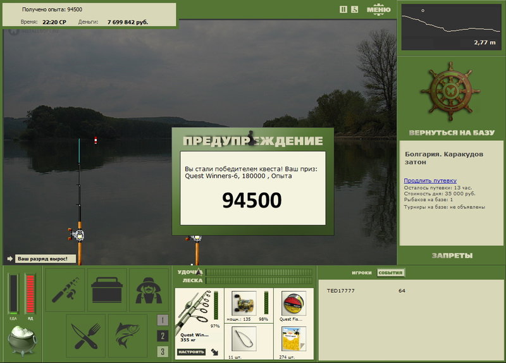Click the ship wheel return icon
Viewport: 506px width, 363px height.
451,92
